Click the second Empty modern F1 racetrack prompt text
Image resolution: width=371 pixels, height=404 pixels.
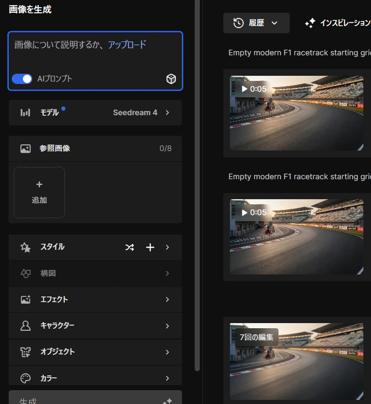[x=299, y=177]
